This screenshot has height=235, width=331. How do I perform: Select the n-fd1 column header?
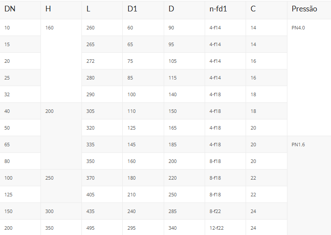[219, 9]
